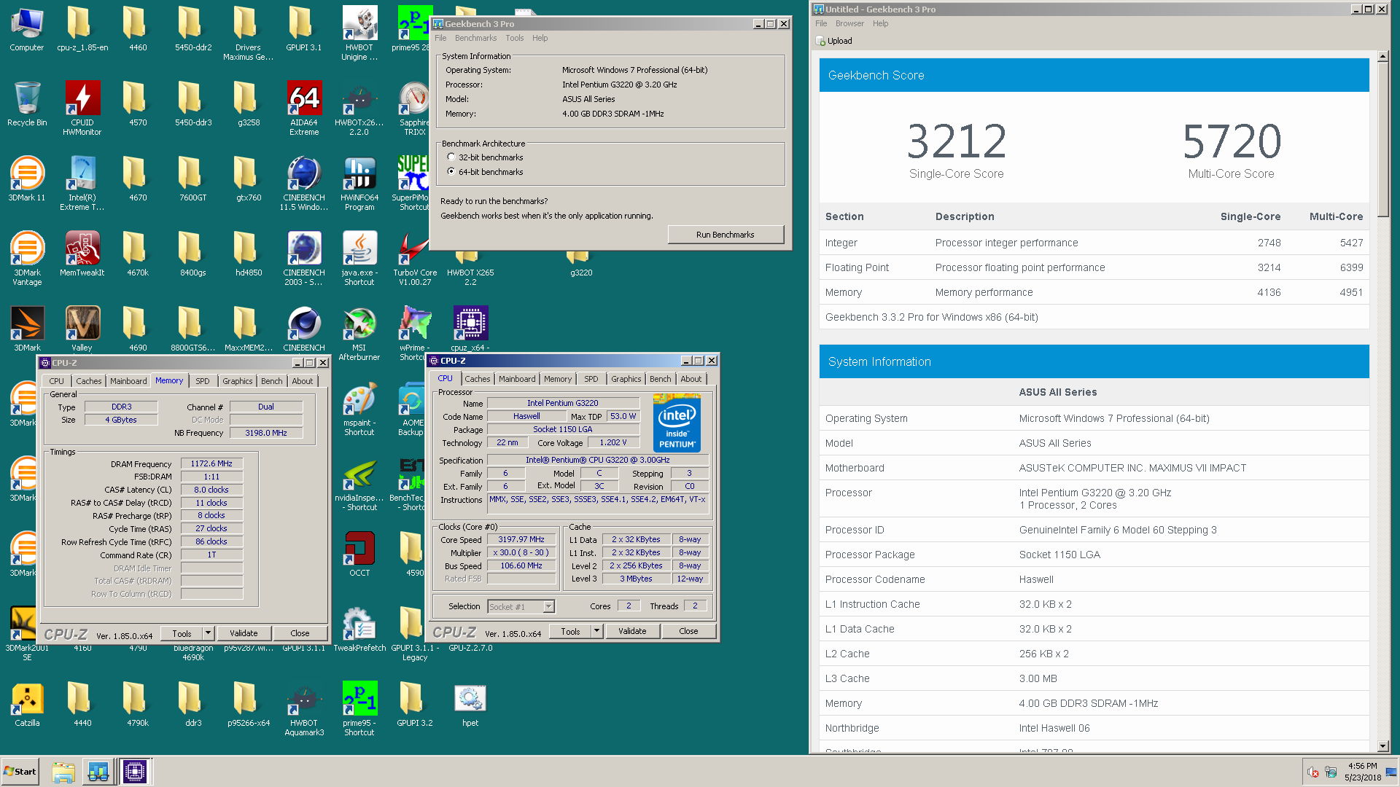Screen dimensions: 1400x787
Task: Launch HWBOT Unigine desktop icon
Action: pyautogui.click(x=359, y=33)
